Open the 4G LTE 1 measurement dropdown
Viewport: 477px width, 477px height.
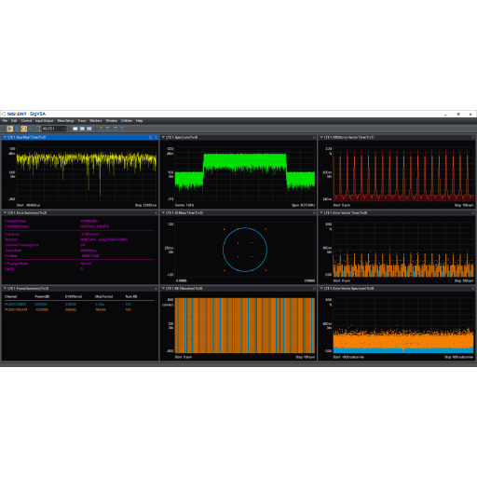coord(54,129)
